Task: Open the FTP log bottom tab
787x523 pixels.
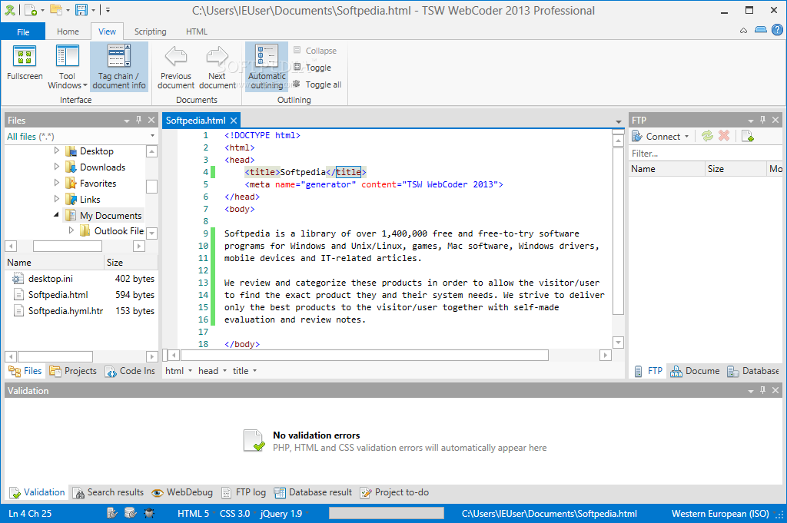Action: tap(244, 492)
